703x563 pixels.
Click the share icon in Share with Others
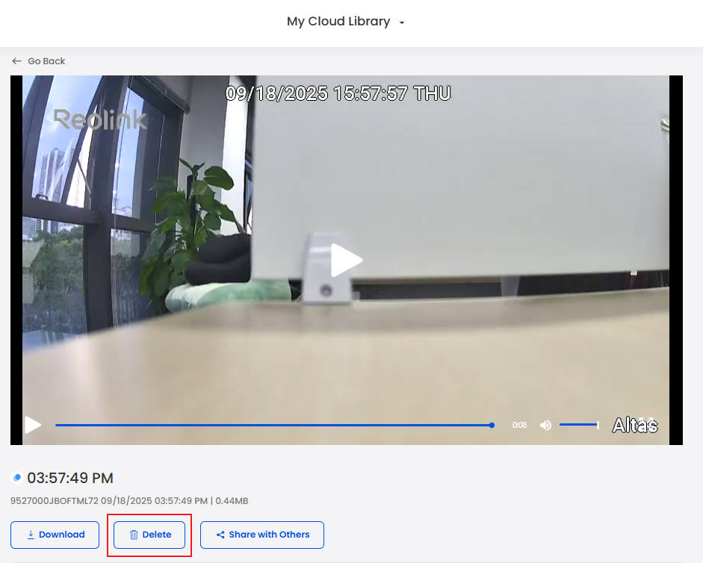(220, 535)
